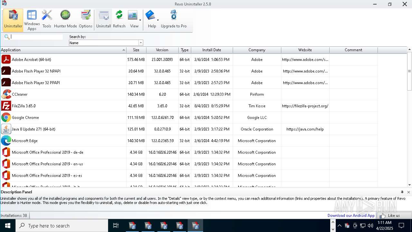Expand the View dropdown arrow
The height and width of the screenshot is (232, 412).
[x=140, y=20]
